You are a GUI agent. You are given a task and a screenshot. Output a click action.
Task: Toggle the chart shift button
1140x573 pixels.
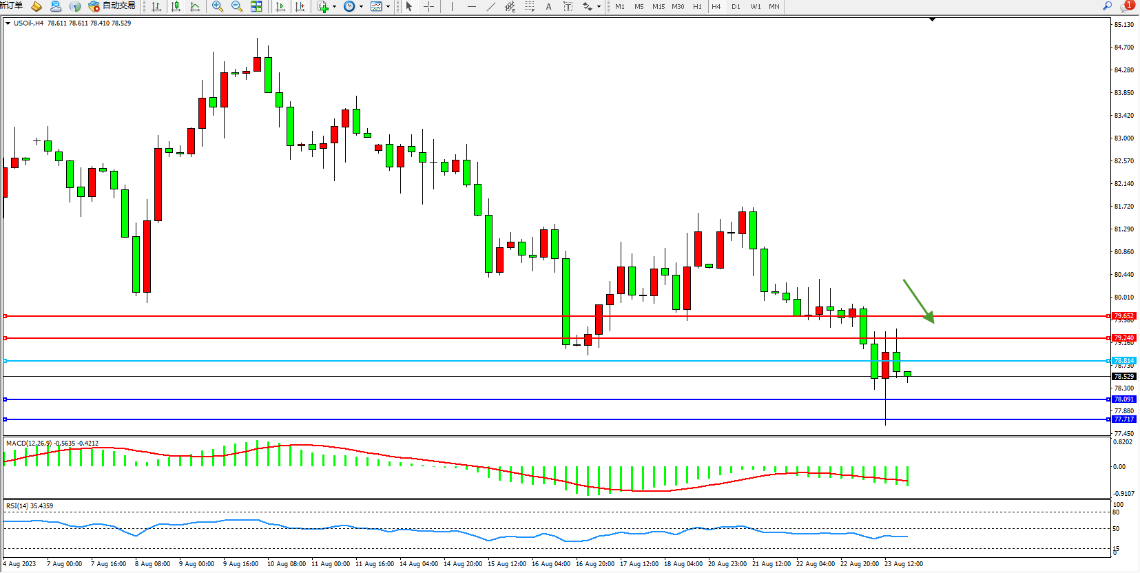click(300, 6)
